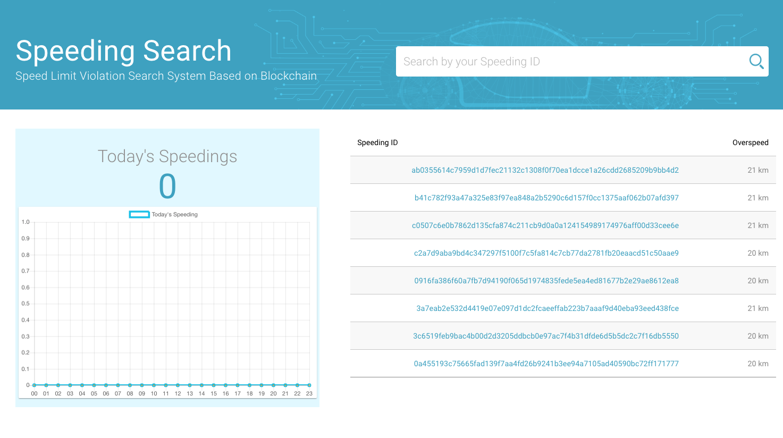This screenshot has height=438, width=783.
Task: Click the row starting with 3c6519feb9bac4b00d
Action: pos(545,336)
